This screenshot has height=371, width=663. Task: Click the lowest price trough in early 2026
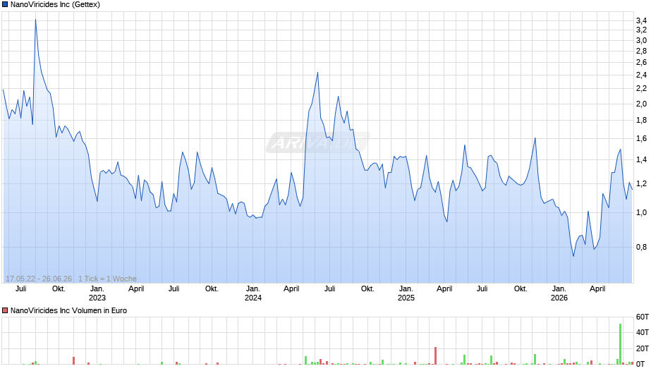[573, 255]
